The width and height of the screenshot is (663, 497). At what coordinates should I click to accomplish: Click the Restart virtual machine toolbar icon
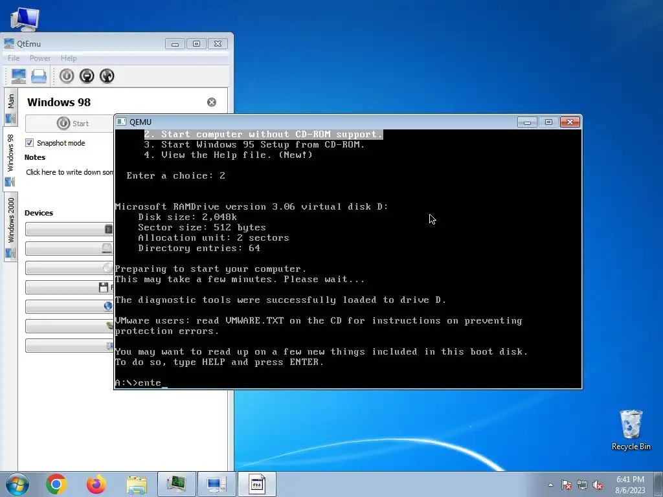(x=107, y=76)
